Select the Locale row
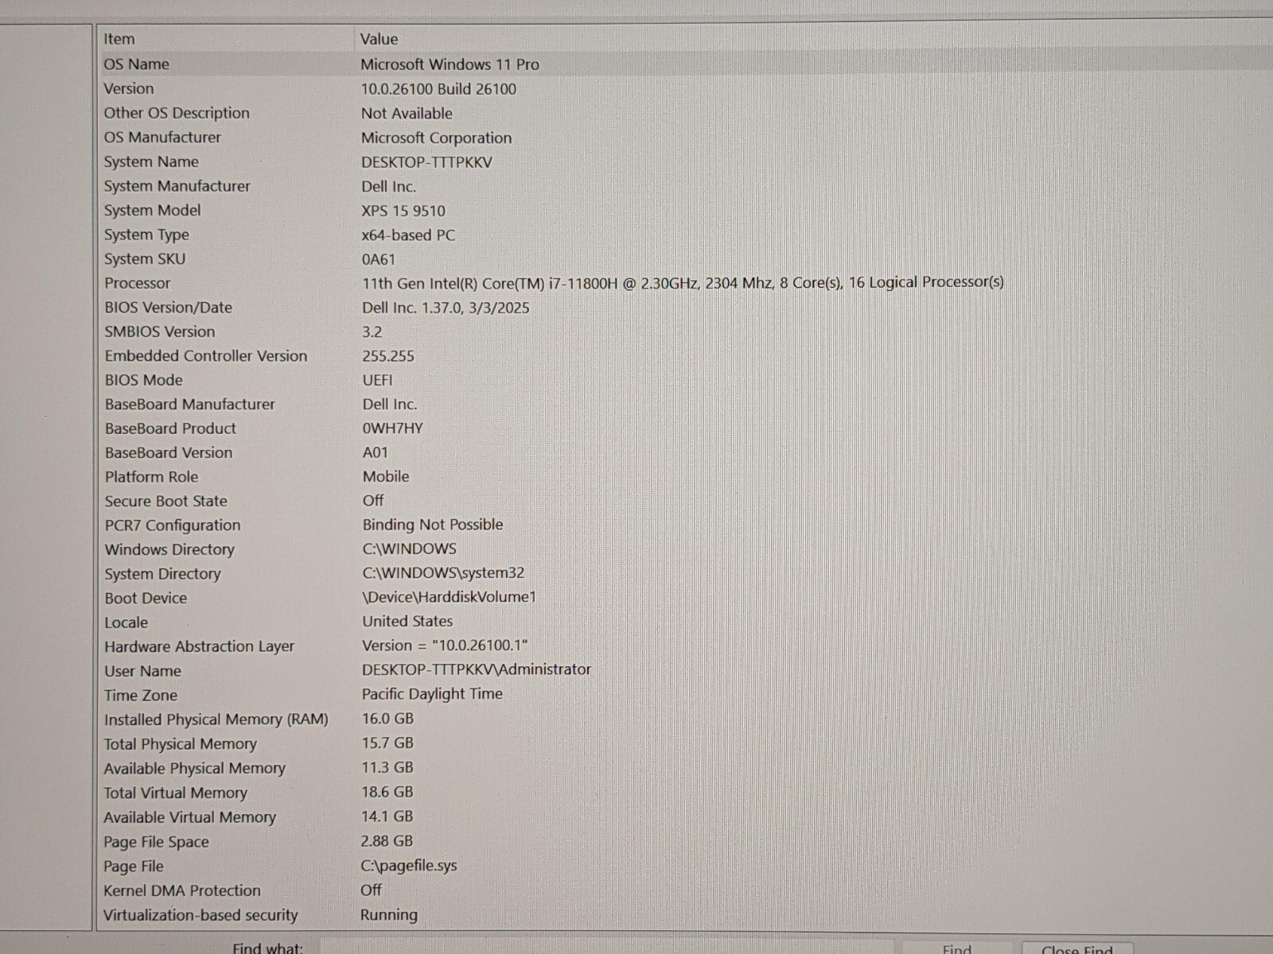The image size is (1273, 954). tap(684, 622)
